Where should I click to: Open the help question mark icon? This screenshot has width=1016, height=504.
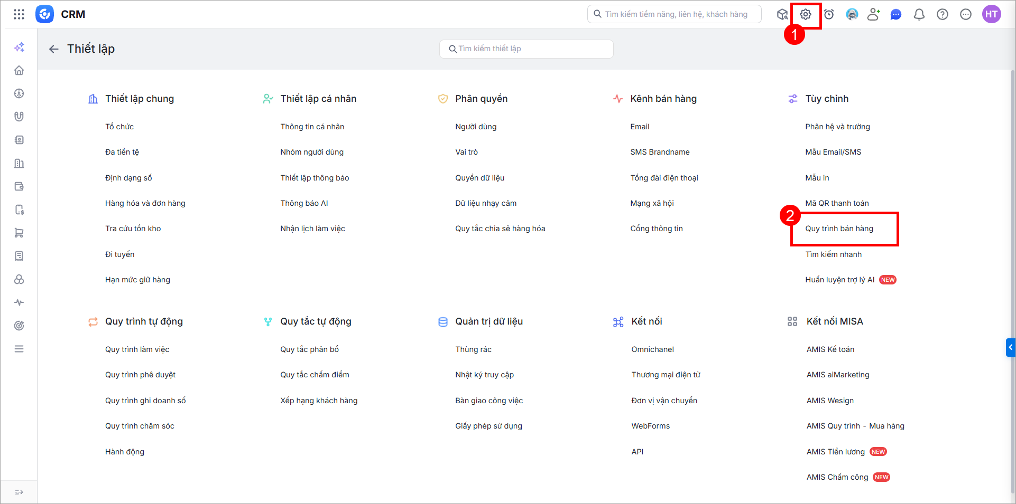pos(943,14)
